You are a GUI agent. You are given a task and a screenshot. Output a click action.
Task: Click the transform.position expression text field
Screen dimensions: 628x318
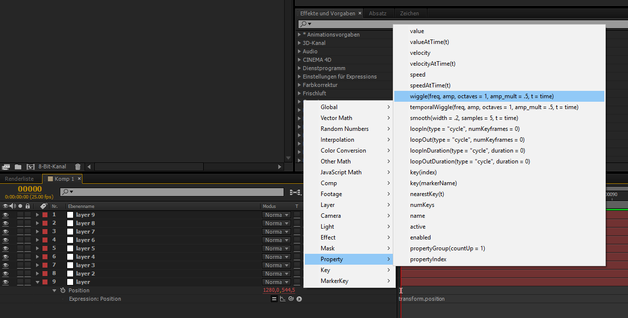tap(421, 299)
